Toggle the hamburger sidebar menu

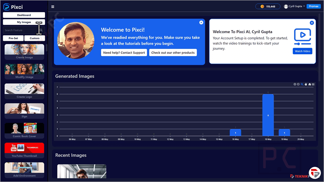tap(53, 6)
